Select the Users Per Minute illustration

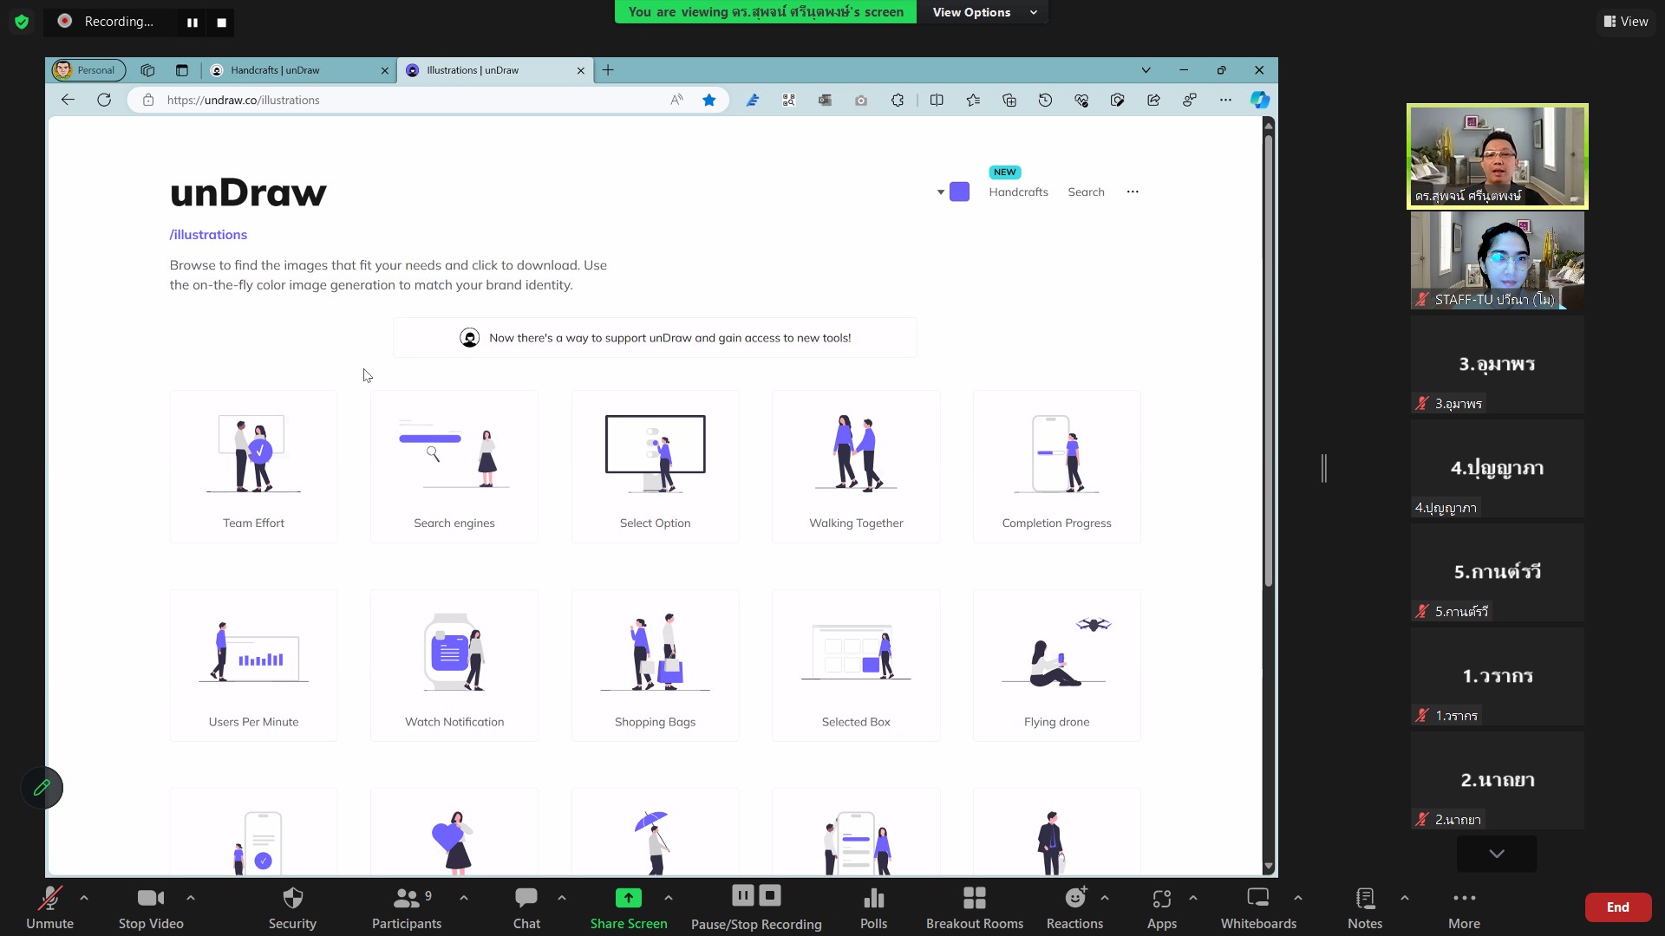point(253,666)
